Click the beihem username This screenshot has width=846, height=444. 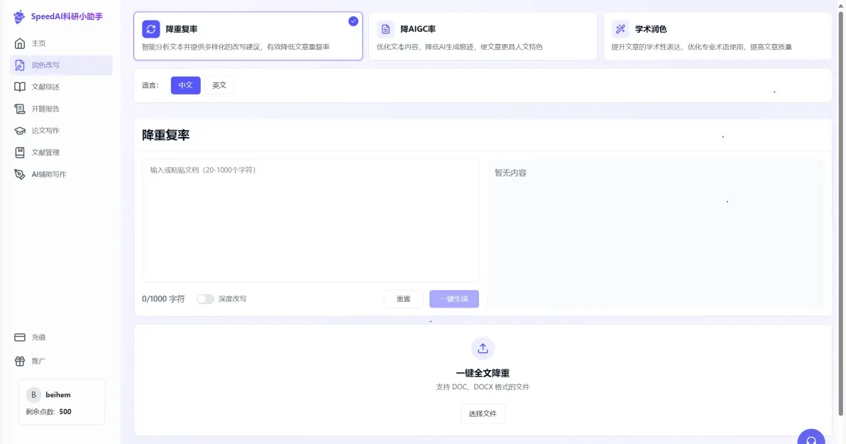coord(58,395)
